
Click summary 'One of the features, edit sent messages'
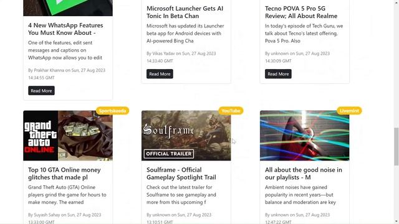[x=65, y=50]
